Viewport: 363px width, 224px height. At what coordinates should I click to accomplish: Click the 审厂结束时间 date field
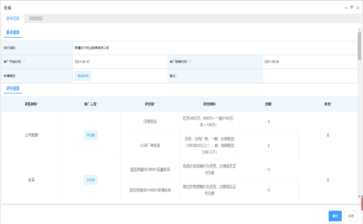coord(310,62)
